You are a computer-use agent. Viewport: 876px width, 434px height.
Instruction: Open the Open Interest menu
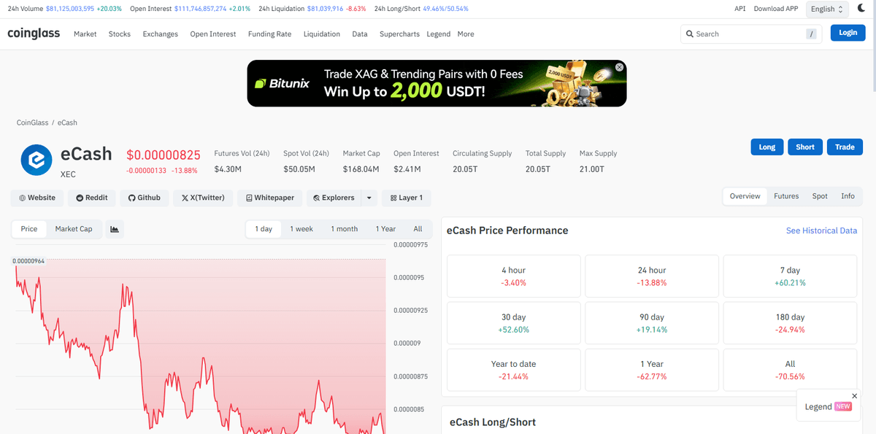click(x=213, y=34)
